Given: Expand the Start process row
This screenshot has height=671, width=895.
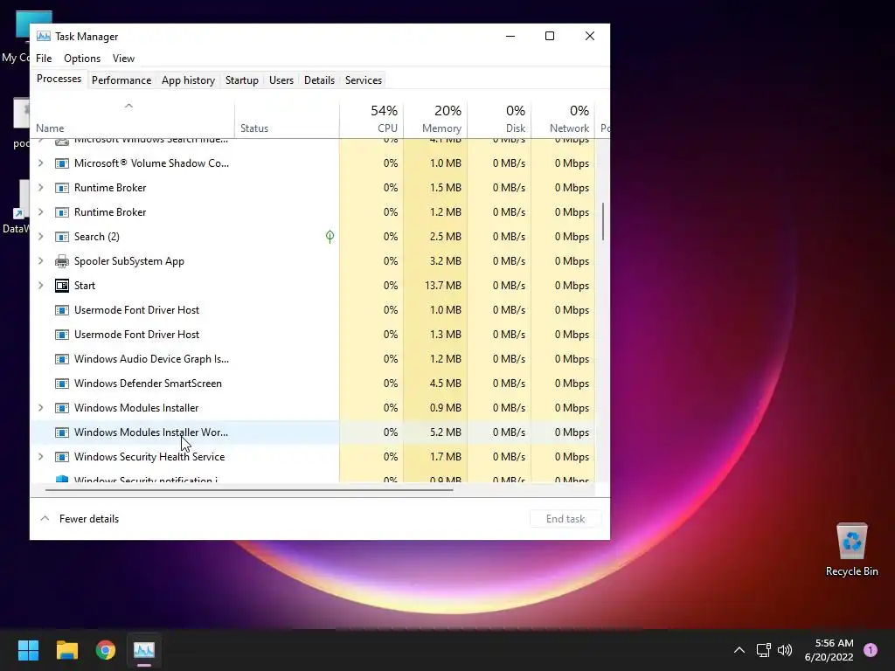Looking at the screenshot, I should click(40, 286).
